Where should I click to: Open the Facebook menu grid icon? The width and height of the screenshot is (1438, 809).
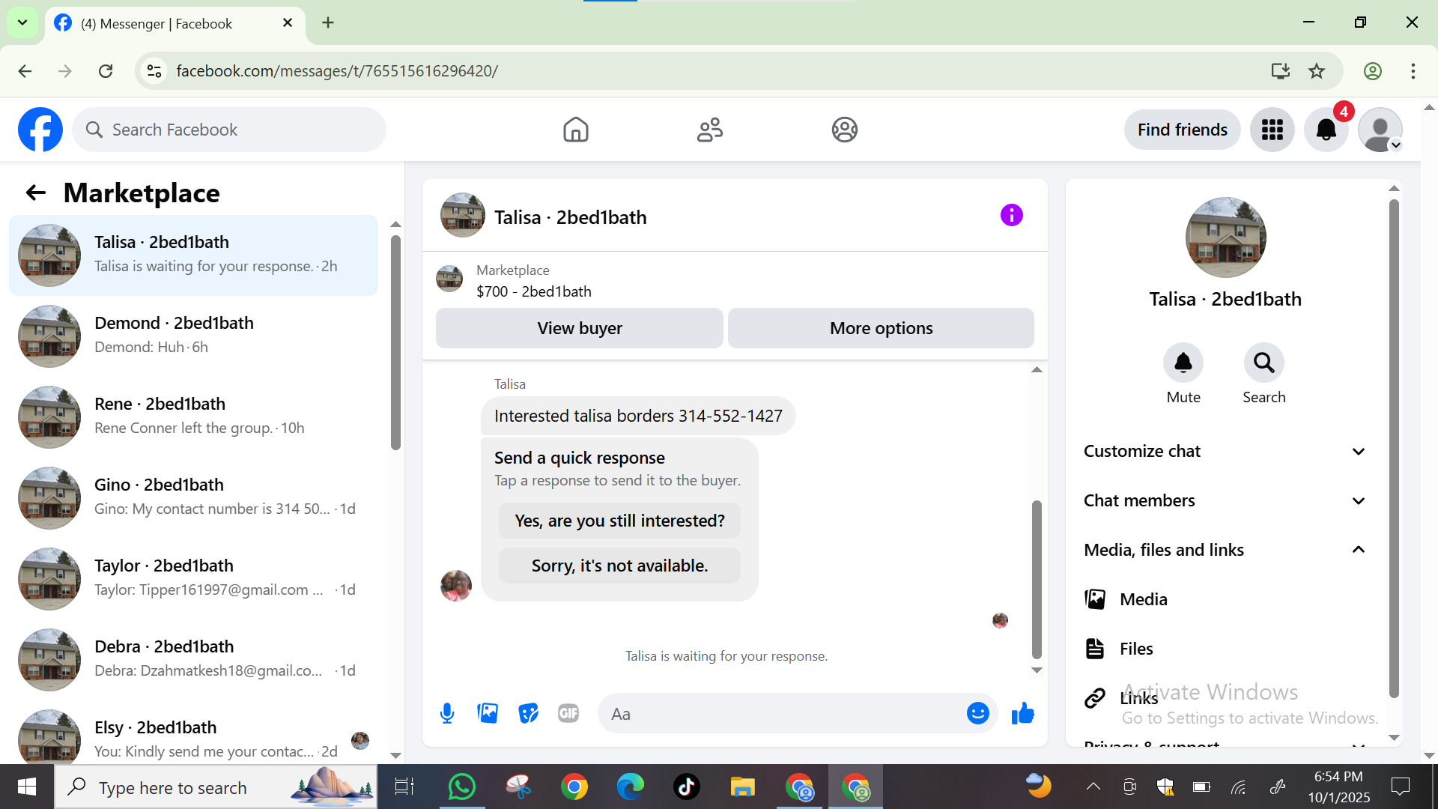[1272, 130]
